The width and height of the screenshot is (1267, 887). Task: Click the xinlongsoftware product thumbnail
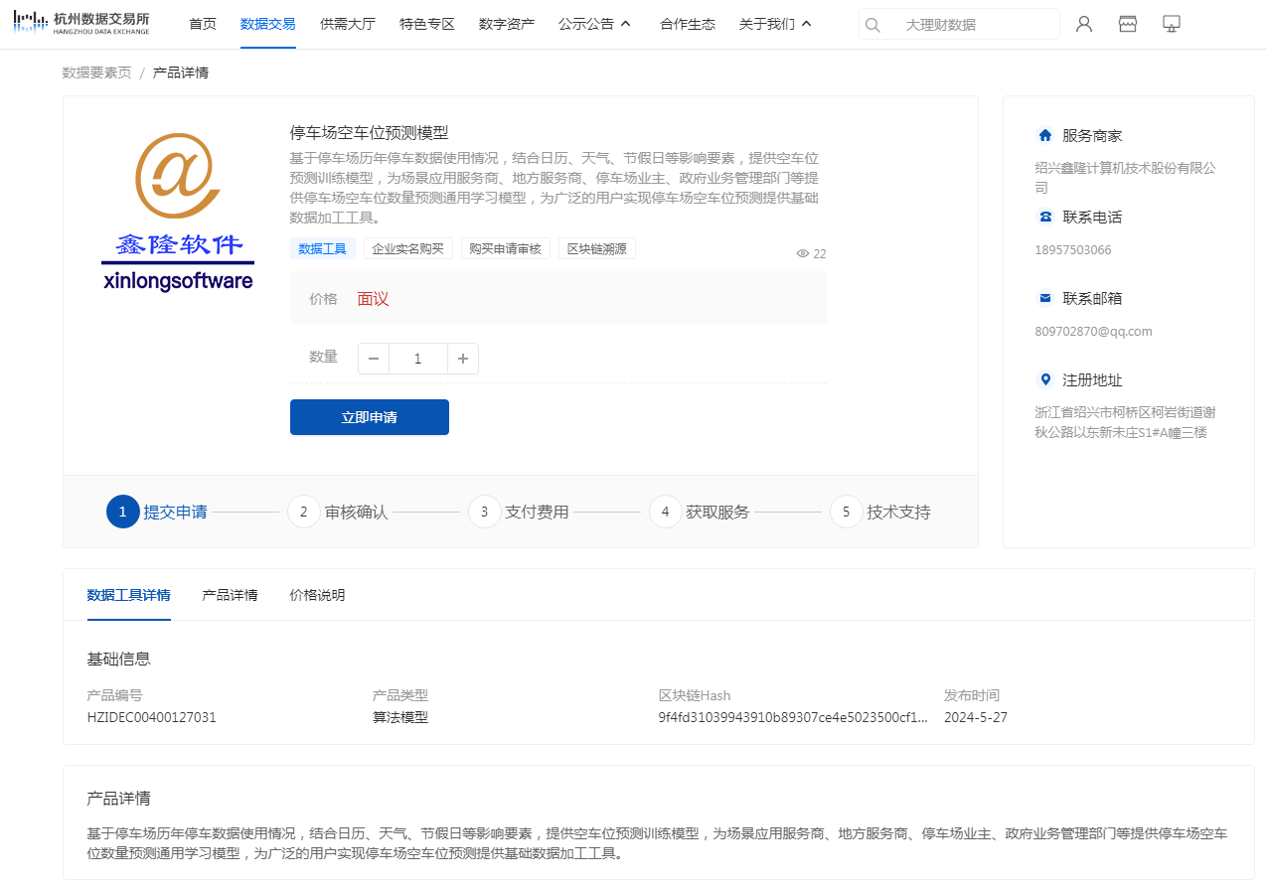pos(178,212)
